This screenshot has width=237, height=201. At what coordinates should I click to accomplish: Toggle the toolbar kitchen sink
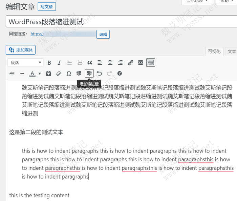pyautogui.click(x=151, y=63)
